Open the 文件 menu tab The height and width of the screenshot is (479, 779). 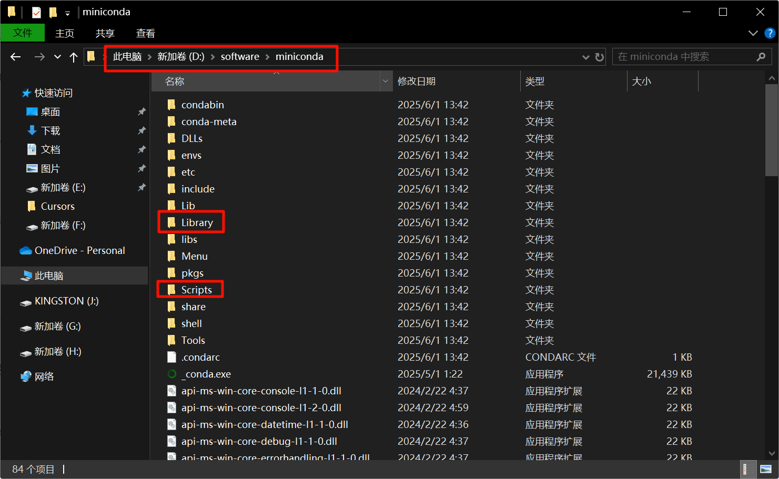click(23, 33)
